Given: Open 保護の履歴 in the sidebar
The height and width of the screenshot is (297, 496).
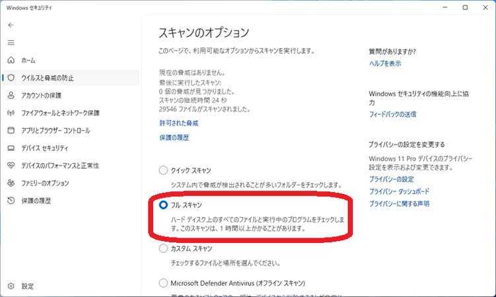Looking at the screenshot, I should [71, 201].
